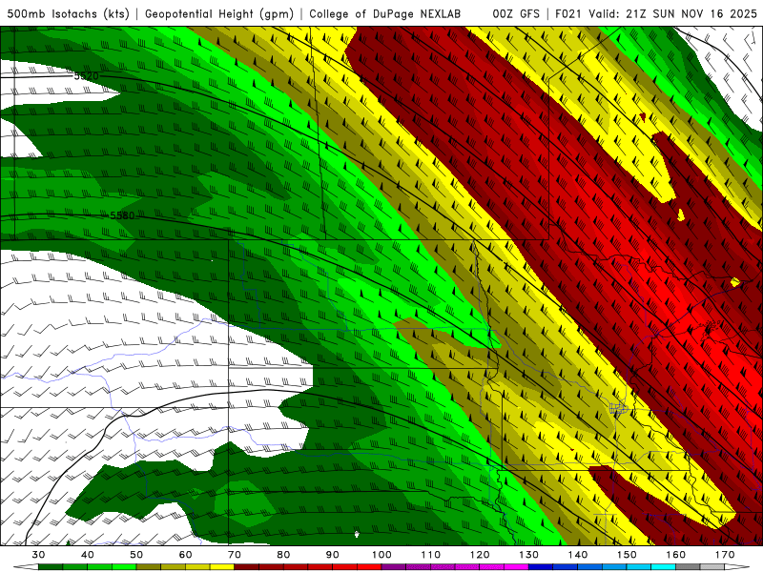Image resolution: width=763 pixels, height=572 pixels.
Task: Pick the dark olive 50-55 kt legend swatch
Action: point(149,567)
